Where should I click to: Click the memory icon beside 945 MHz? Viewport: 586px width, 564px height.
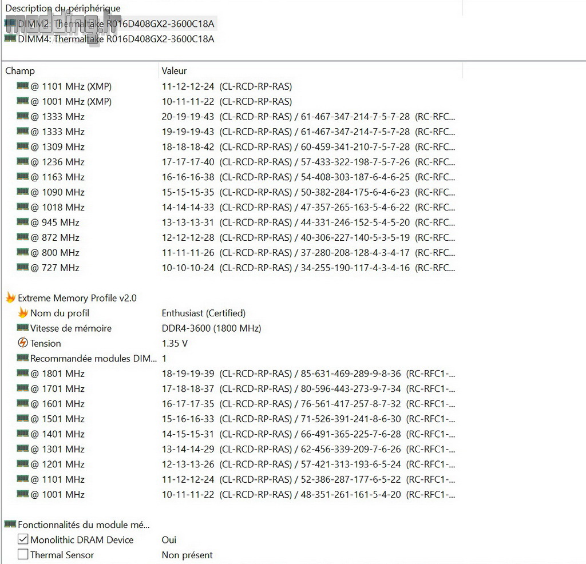[22, 222]
